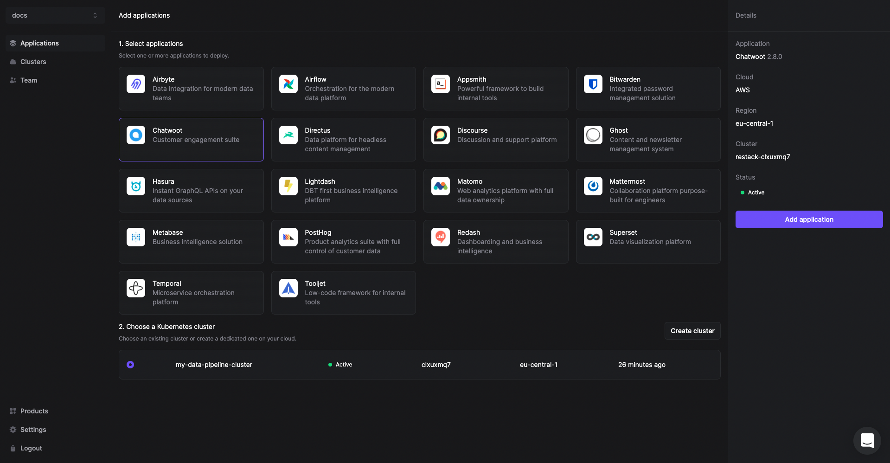The image size is (890, 463).
Task: Click the Airflow pinwheel icon
Action: (x=288, y=84)
